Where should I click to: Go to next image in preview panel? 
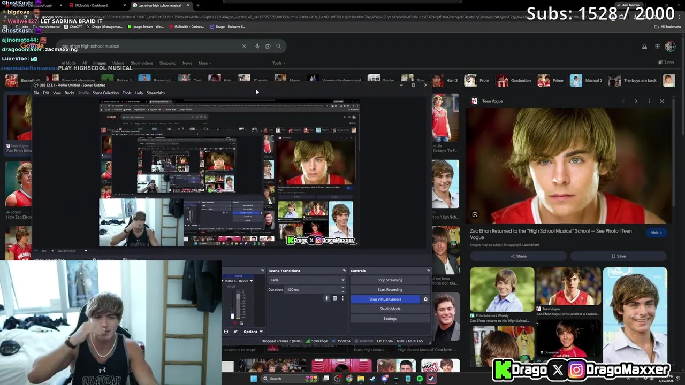pyautogui.click(x=636, y=101)
